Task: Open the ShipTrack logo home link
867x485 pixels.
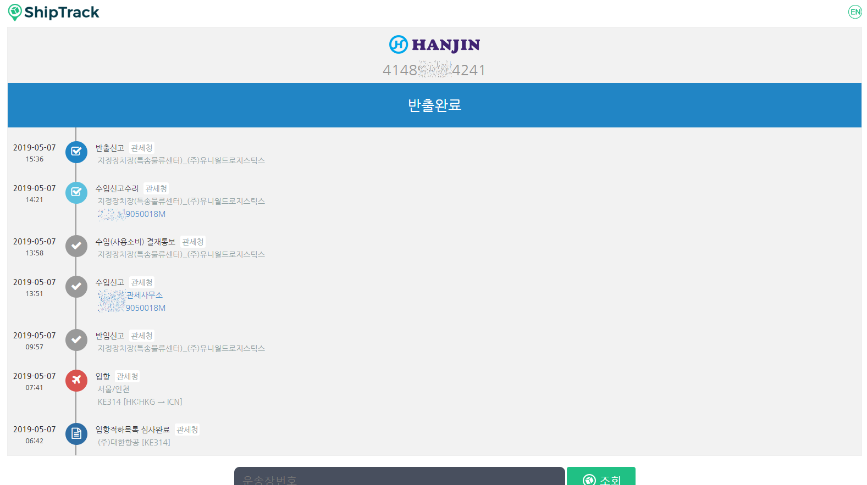Action: tap(53, 12)
